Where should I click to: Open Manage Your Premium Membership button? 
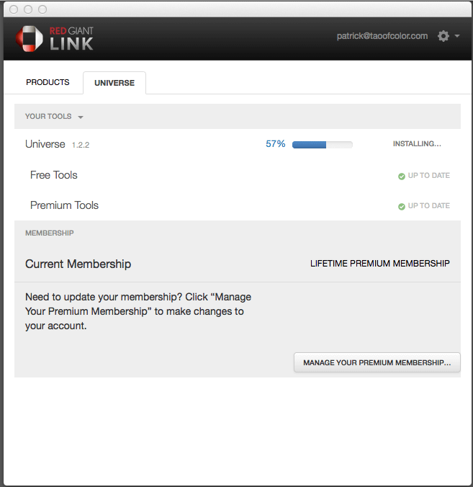(x=377, y=362)
